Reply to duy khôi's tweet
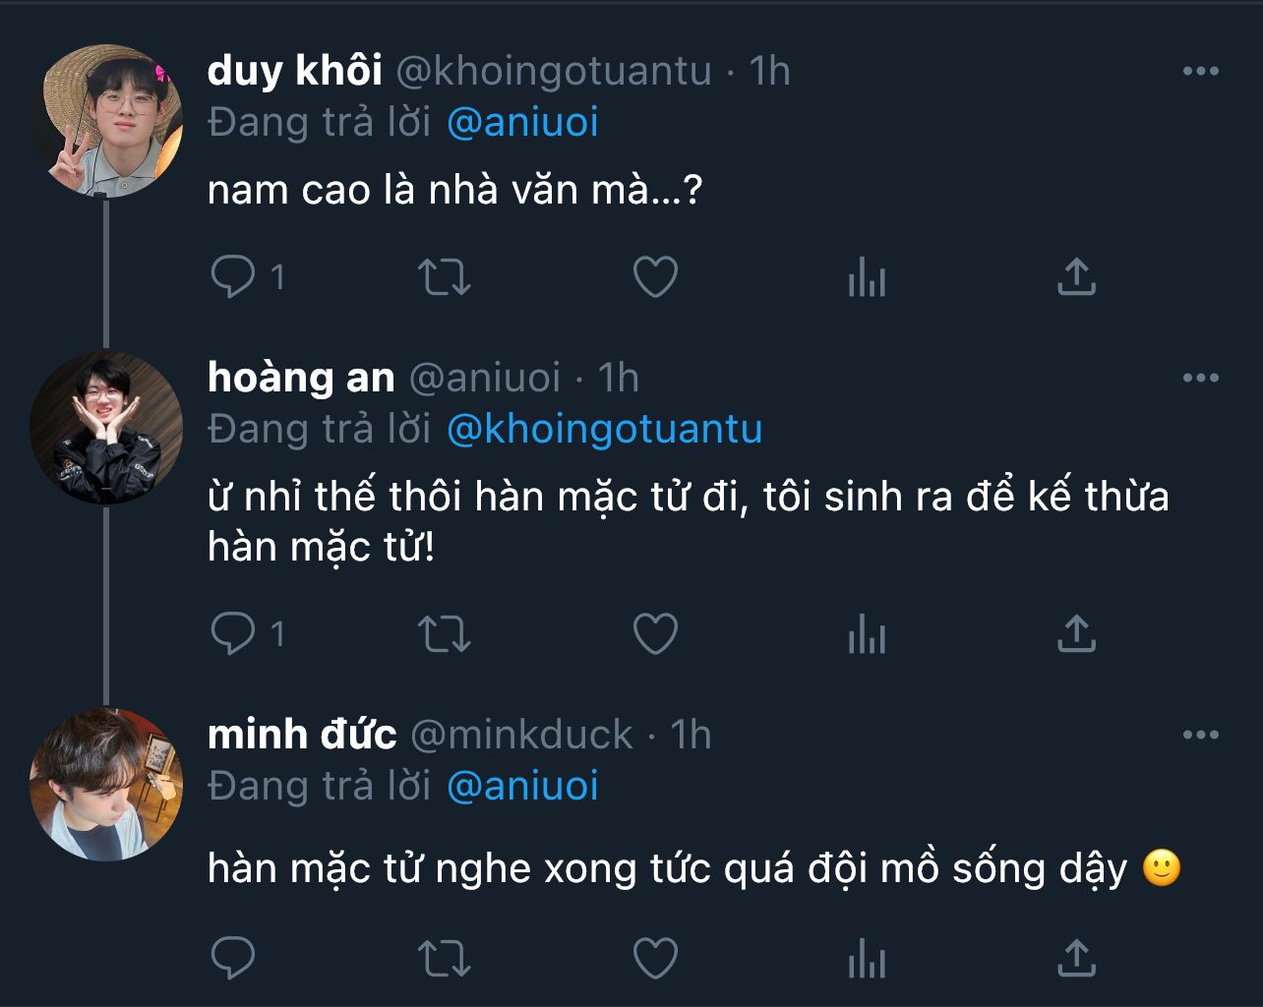Image resolution: width=1263 pixels, height=1007 pixels. point(233,277)
